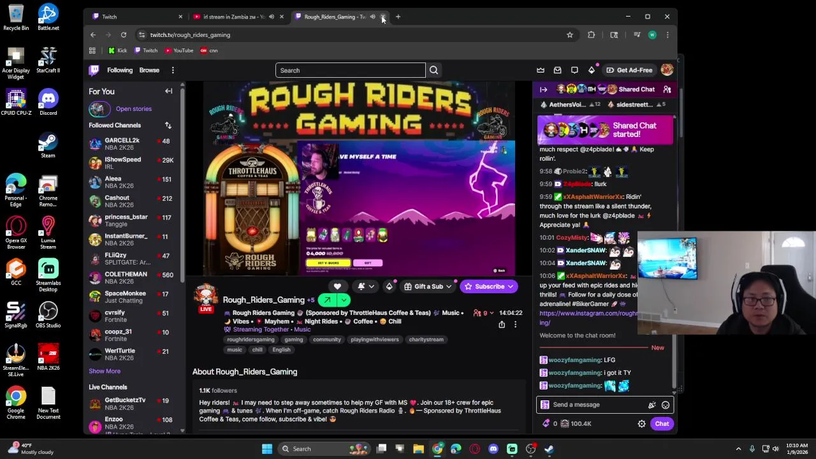Open GARCELL2k channel in sidebar

pyautogui.click(x=134, y=144)
